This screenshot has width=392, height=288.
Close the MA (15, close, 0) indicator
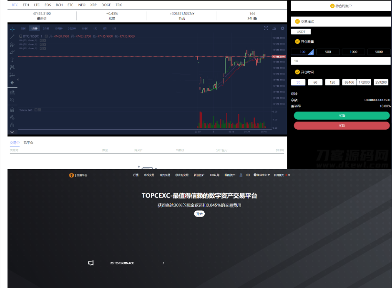pos(45,40)
